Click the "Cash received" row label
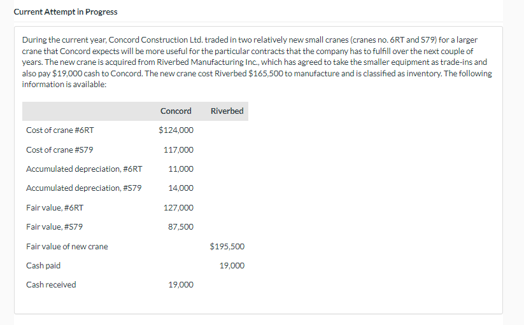Viewport: 524px width, 325px height. (51, 285)
